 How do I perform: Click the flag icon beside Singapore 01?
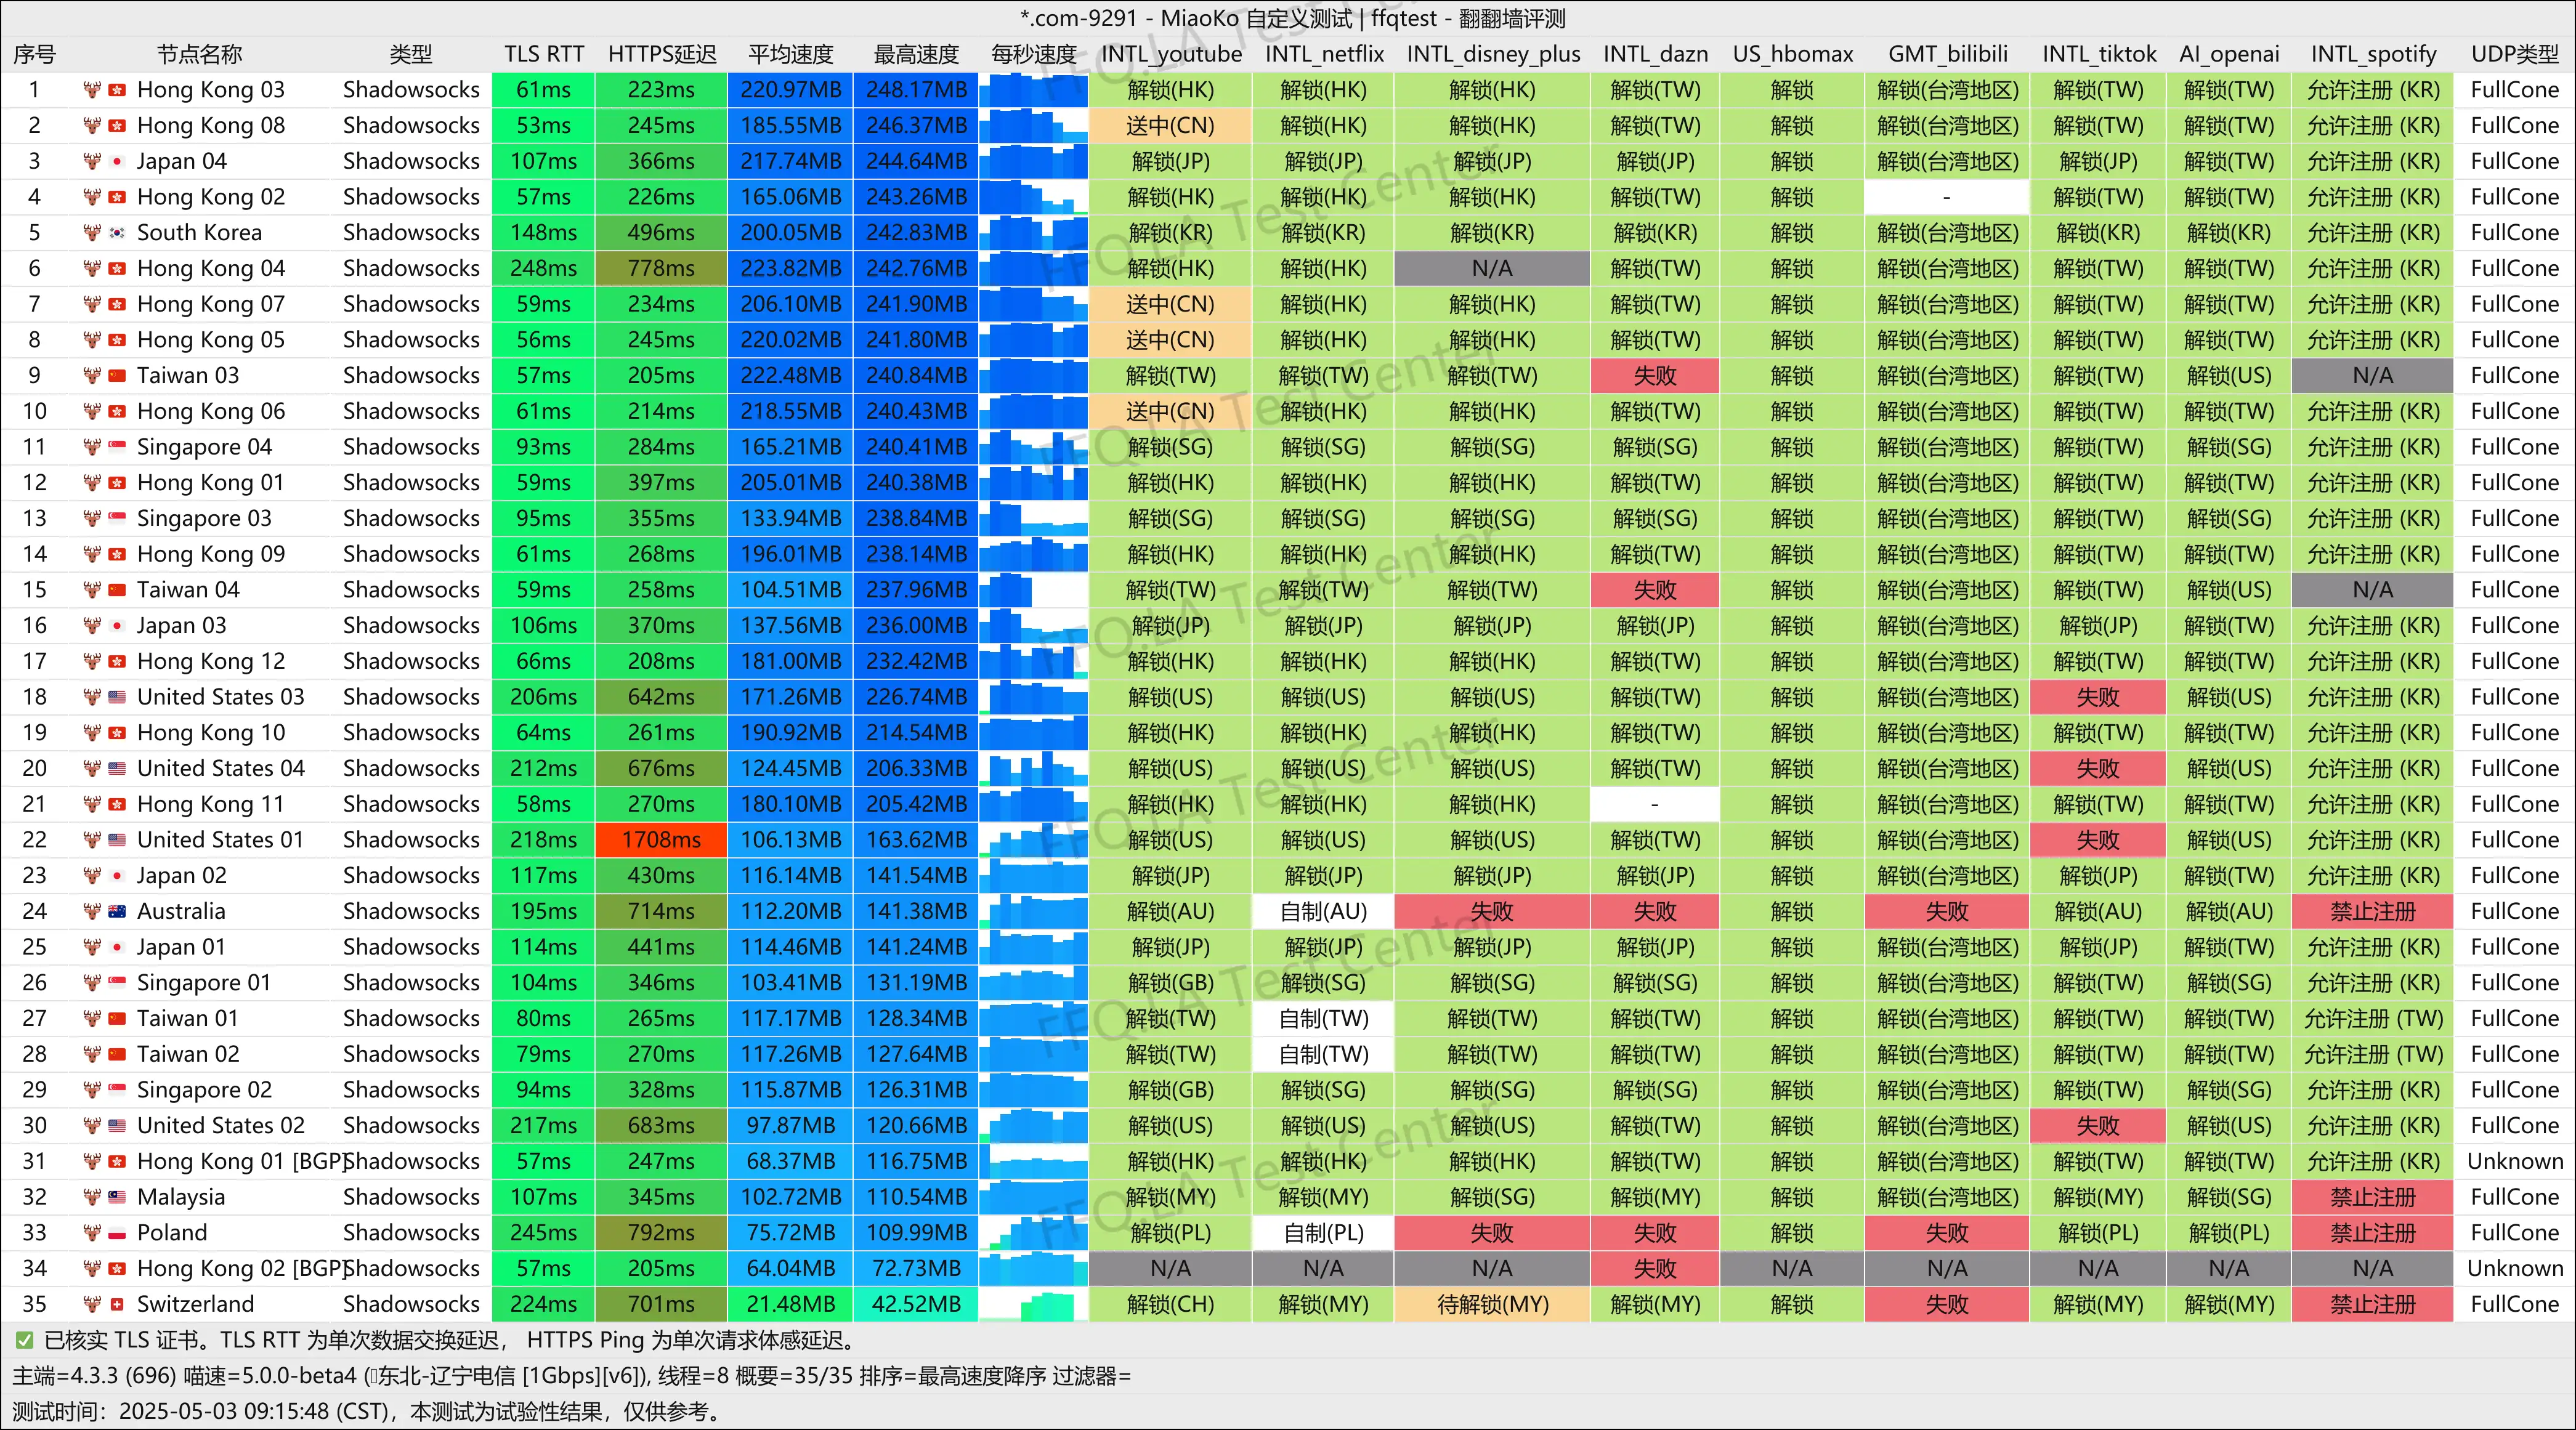pos(117,983)
